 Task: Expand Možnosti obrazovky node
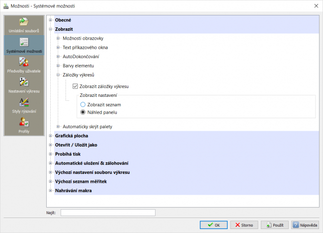click(x=58, y=38)
